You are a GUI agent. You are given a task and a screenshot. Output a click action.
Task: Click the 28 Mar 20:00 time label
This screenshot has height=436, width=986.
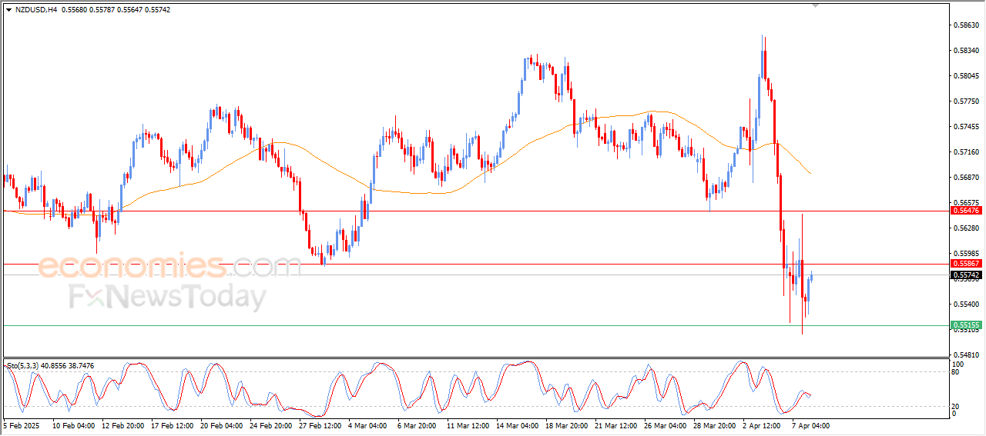714,425
